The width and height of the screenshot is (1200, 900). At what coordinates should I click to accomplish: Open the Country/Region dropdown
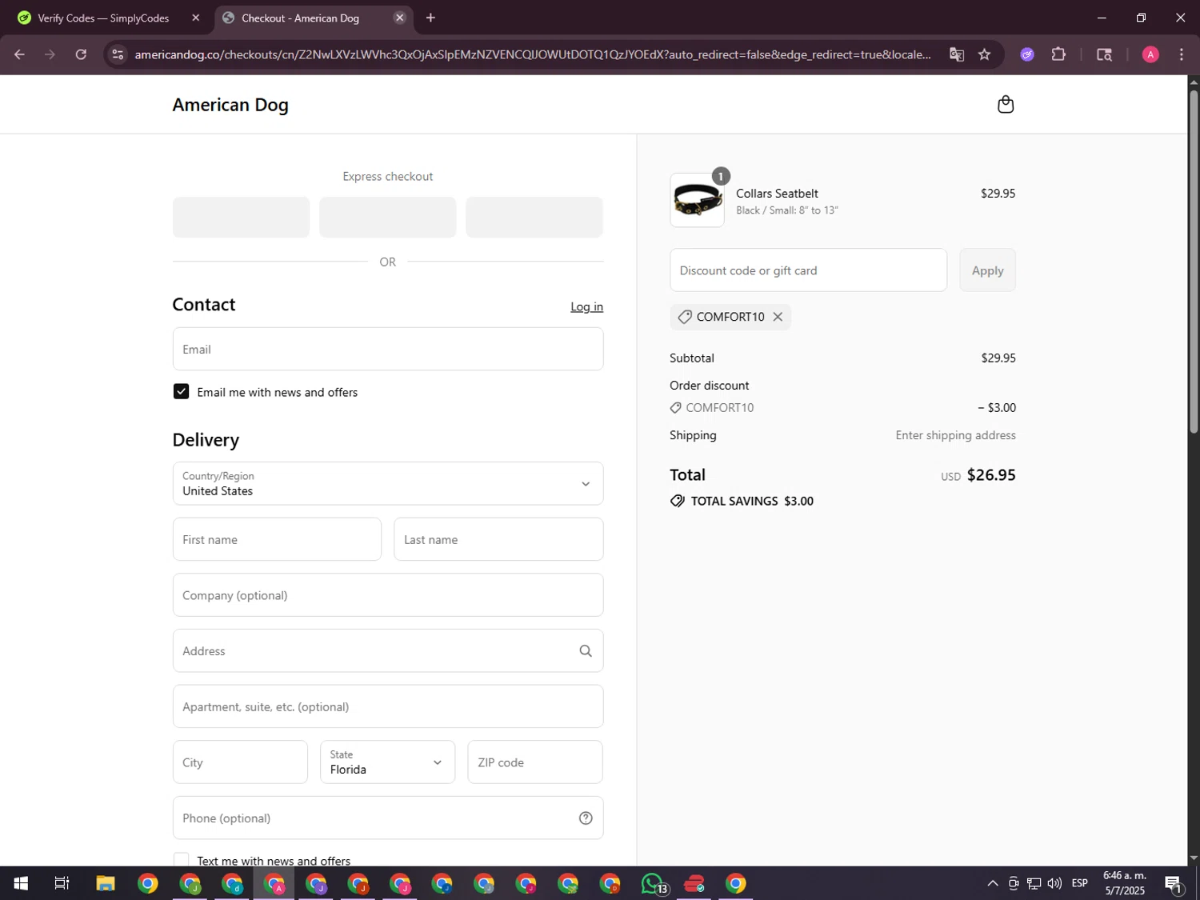click(388, 483)
